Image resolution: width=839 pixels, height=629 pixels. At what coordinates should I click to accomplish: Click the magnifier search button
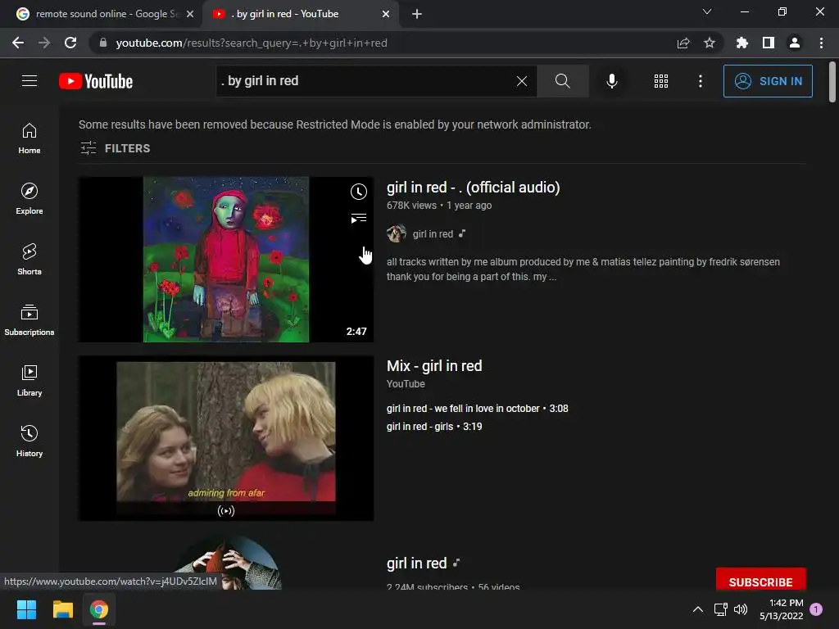562,81
